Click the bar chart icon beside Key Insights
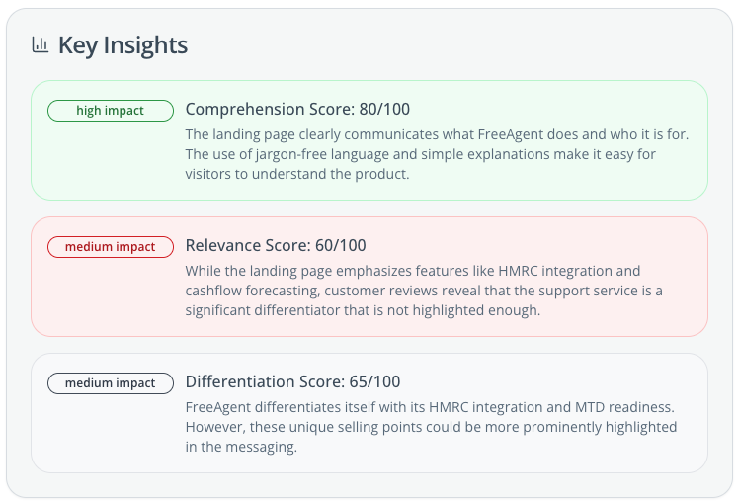Image resolution: width=738 pixels, height=503 pixels. tap(41, 44)
